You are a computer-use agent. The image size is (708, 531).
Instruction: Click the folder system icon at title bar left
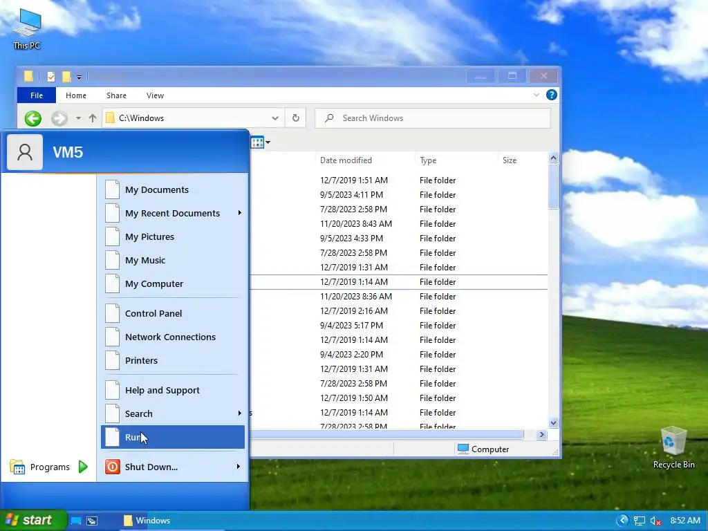point(28,76)
